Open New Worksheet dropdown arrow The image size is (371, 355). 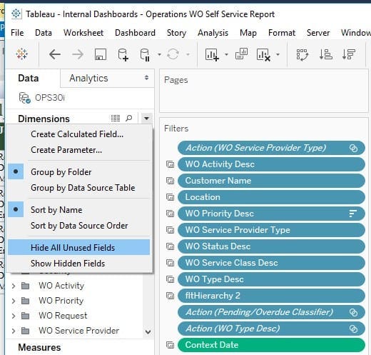click(x=226, y=54)
